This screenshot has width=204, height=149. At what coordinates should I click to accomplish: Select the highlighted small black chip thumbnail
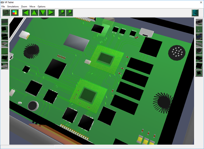pyautogui.click(x=199, y=73)
